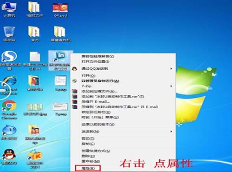
Task: Select the picture folder right of Internet Explorer
Action: click(35, 83)
